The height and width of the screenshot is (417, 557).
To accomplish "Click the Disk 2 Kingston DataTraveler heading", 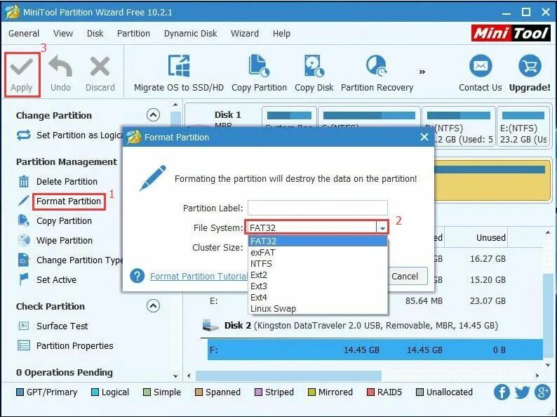I will click(x=361, y=325).
